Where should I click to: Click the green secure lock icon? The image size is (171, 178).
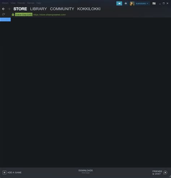coord(13,14)
